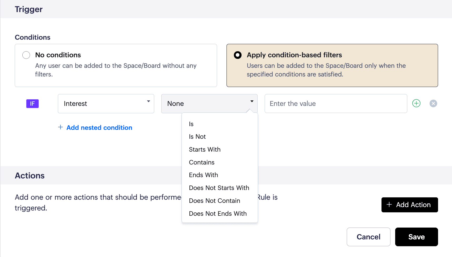
Task: Click the green plus add-condition icon
Action: (x=416, y=103)
